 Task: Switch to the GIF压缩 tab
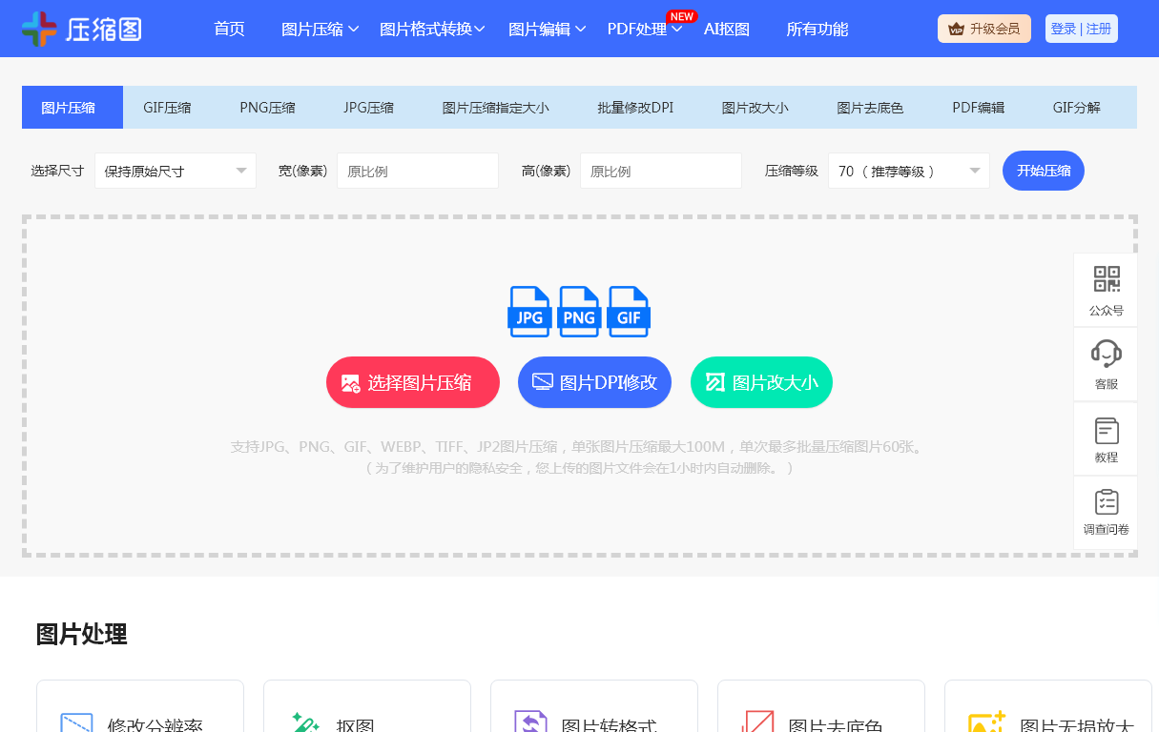pos(167,108)
